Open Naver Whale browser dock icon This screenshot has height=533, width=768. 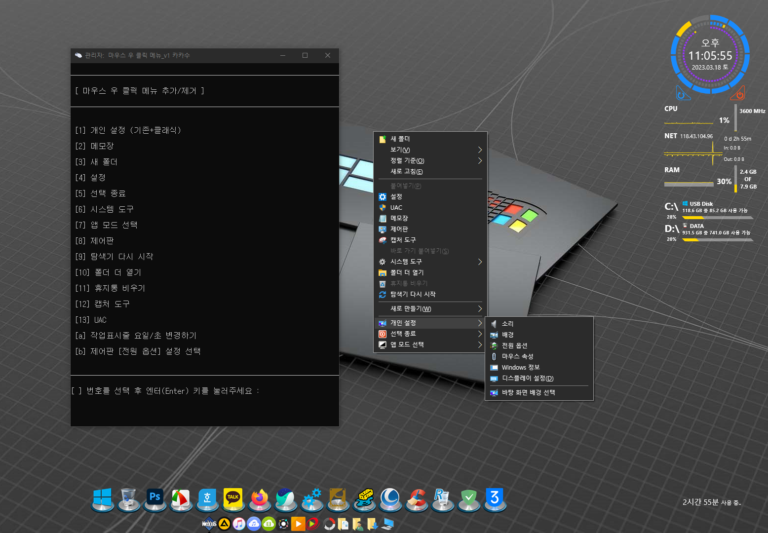click(x=285, y=499)
